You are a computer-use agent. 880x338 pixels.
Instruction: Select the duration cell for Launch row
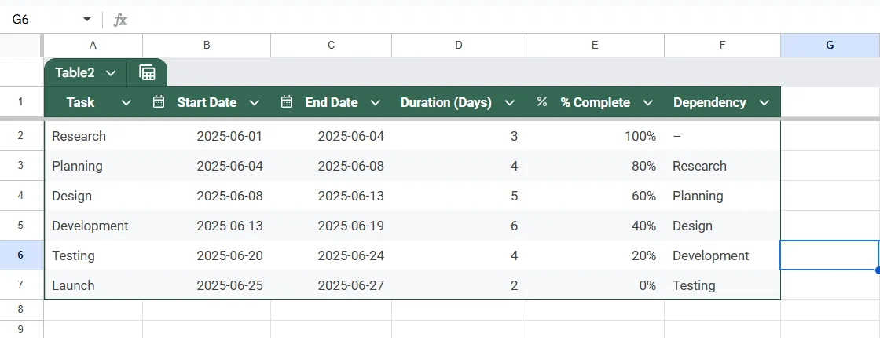pyautogui.click(x=459, y=285)
